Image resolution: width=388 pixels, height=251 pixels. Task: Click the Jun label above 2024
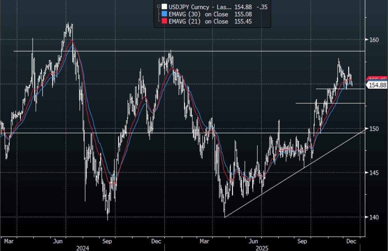point(58,241)
